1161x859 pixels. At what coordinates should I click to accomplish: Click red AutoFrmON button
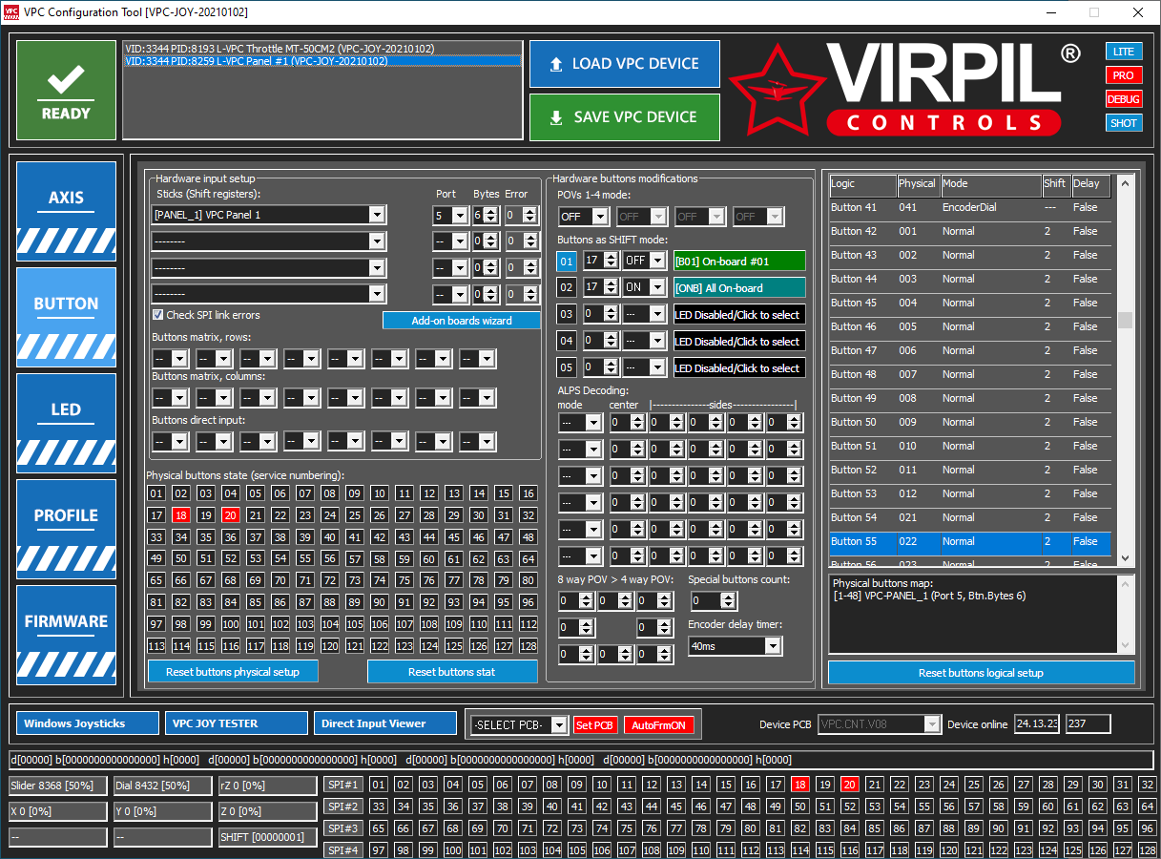(658, 725)
